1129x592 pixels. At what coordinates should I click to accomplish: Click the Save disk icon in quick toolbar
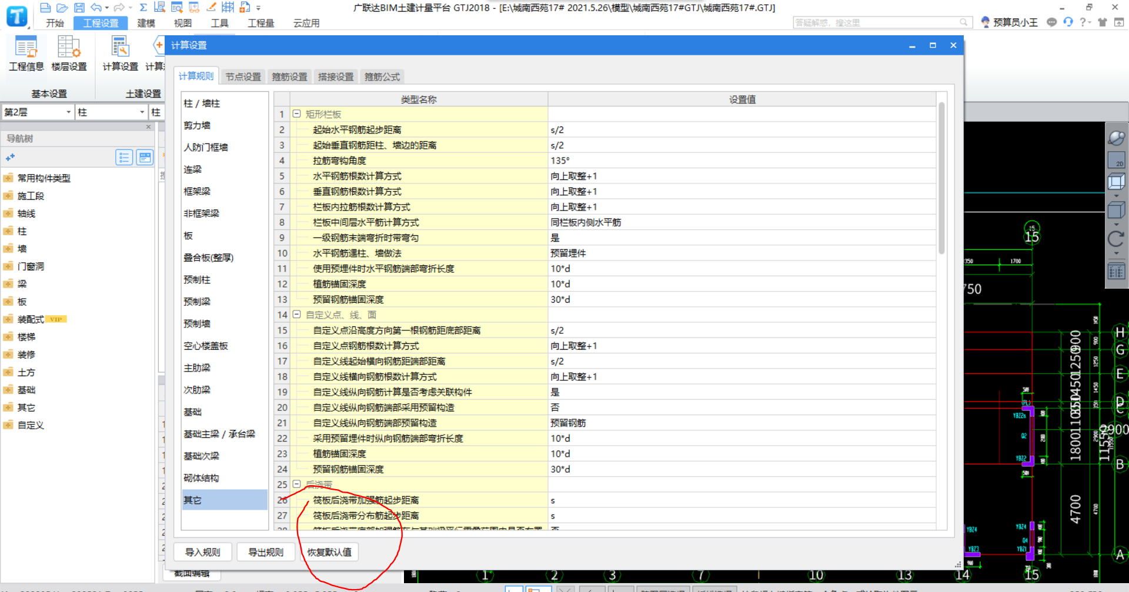[79, 8]
